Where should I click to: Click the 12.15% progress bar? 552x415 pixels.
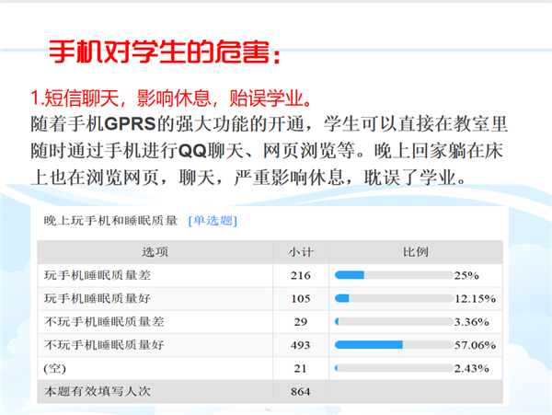394,298
